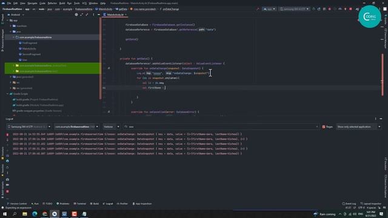This screenshot has height=218, width=388.
Task: Open the Event Log panel
Action: (x=349, y=203)
